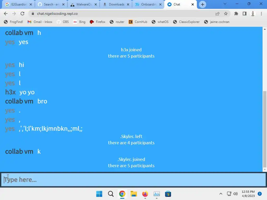Show hidden system tray icons

pyautogui.click(x=221, y=194)
